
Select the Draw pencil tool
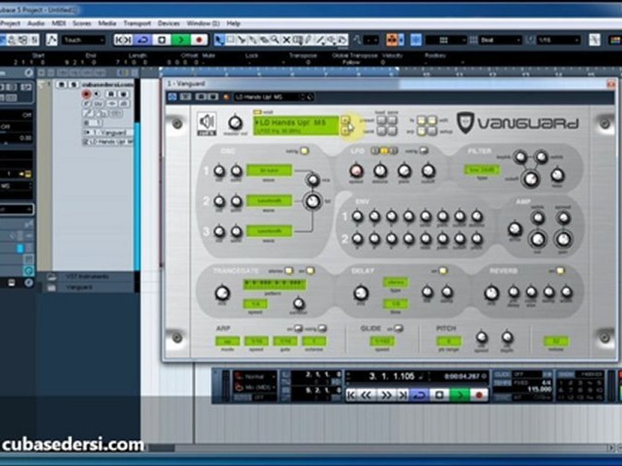pyautogui.click(x=308, y=39)
